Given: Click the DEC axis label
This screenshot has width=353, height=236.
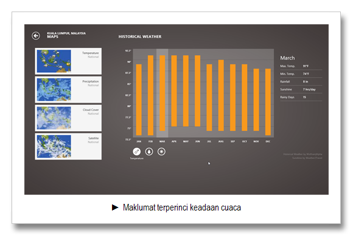Looking at the screenshot, I should tap(268, 141).
